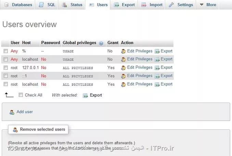Click the Databases tab icon
232x156 pixels.
point(6,5)
